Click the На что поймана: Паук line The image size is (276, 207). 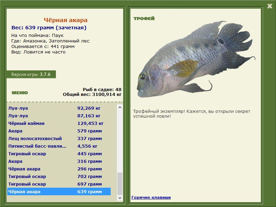37,36
